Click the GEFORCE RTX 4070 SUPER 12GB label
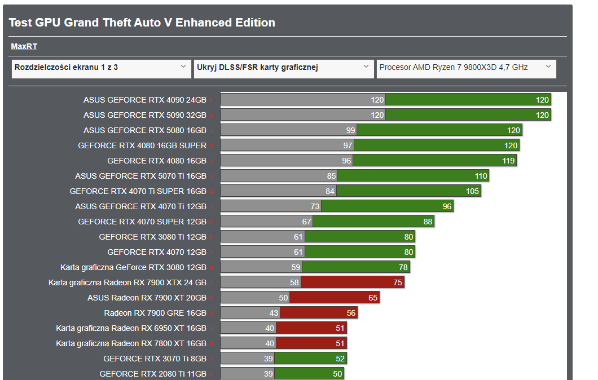 point(142,222)
